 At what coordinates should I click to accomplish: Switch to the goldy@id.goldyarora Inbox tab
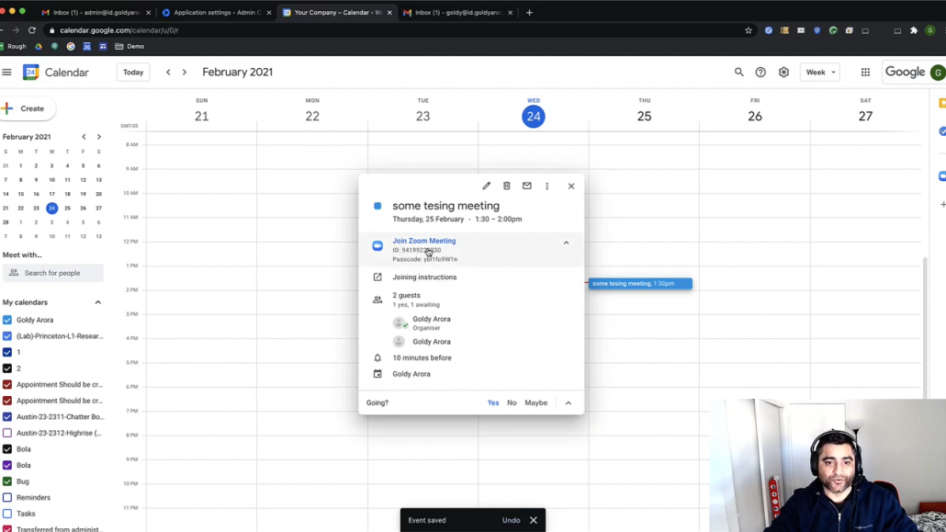coord(457,12)
